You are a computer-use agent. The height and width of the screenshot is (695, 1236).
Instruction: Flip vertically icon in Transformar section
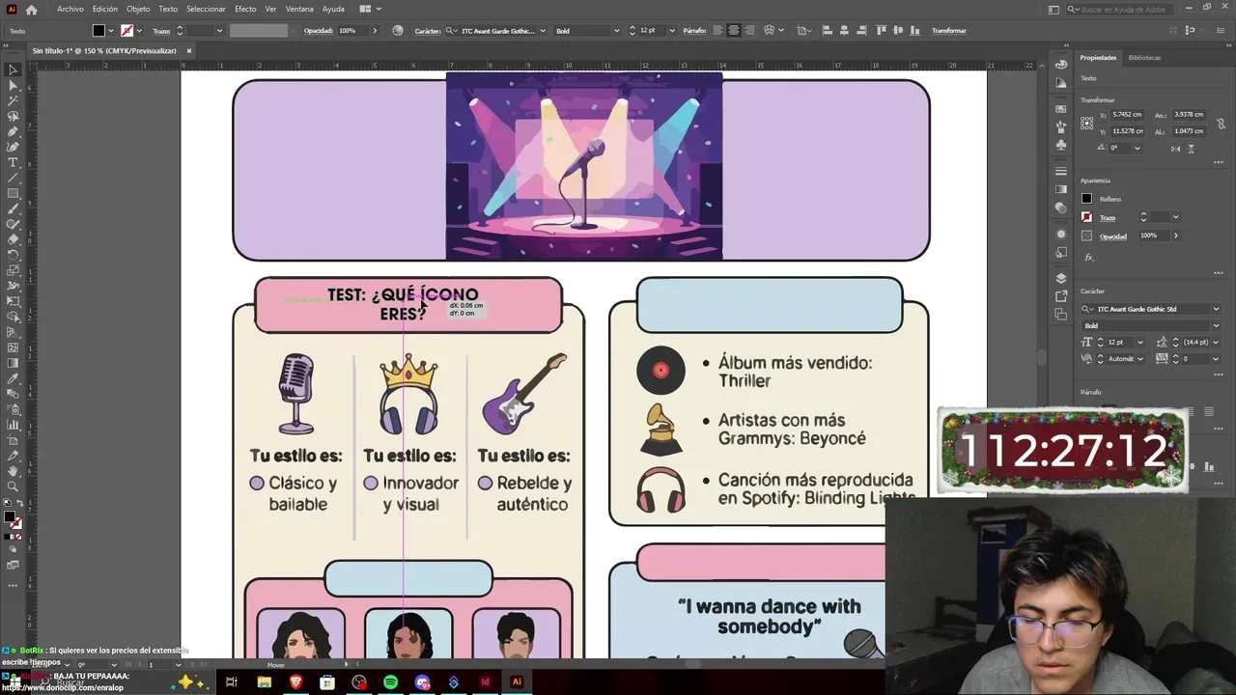[1192, 149]
